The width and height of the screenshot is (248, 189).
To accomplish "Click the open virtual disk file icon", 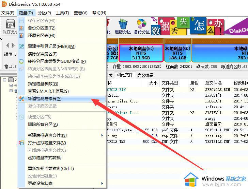I will pyautogui.click(x=21, y=143).
